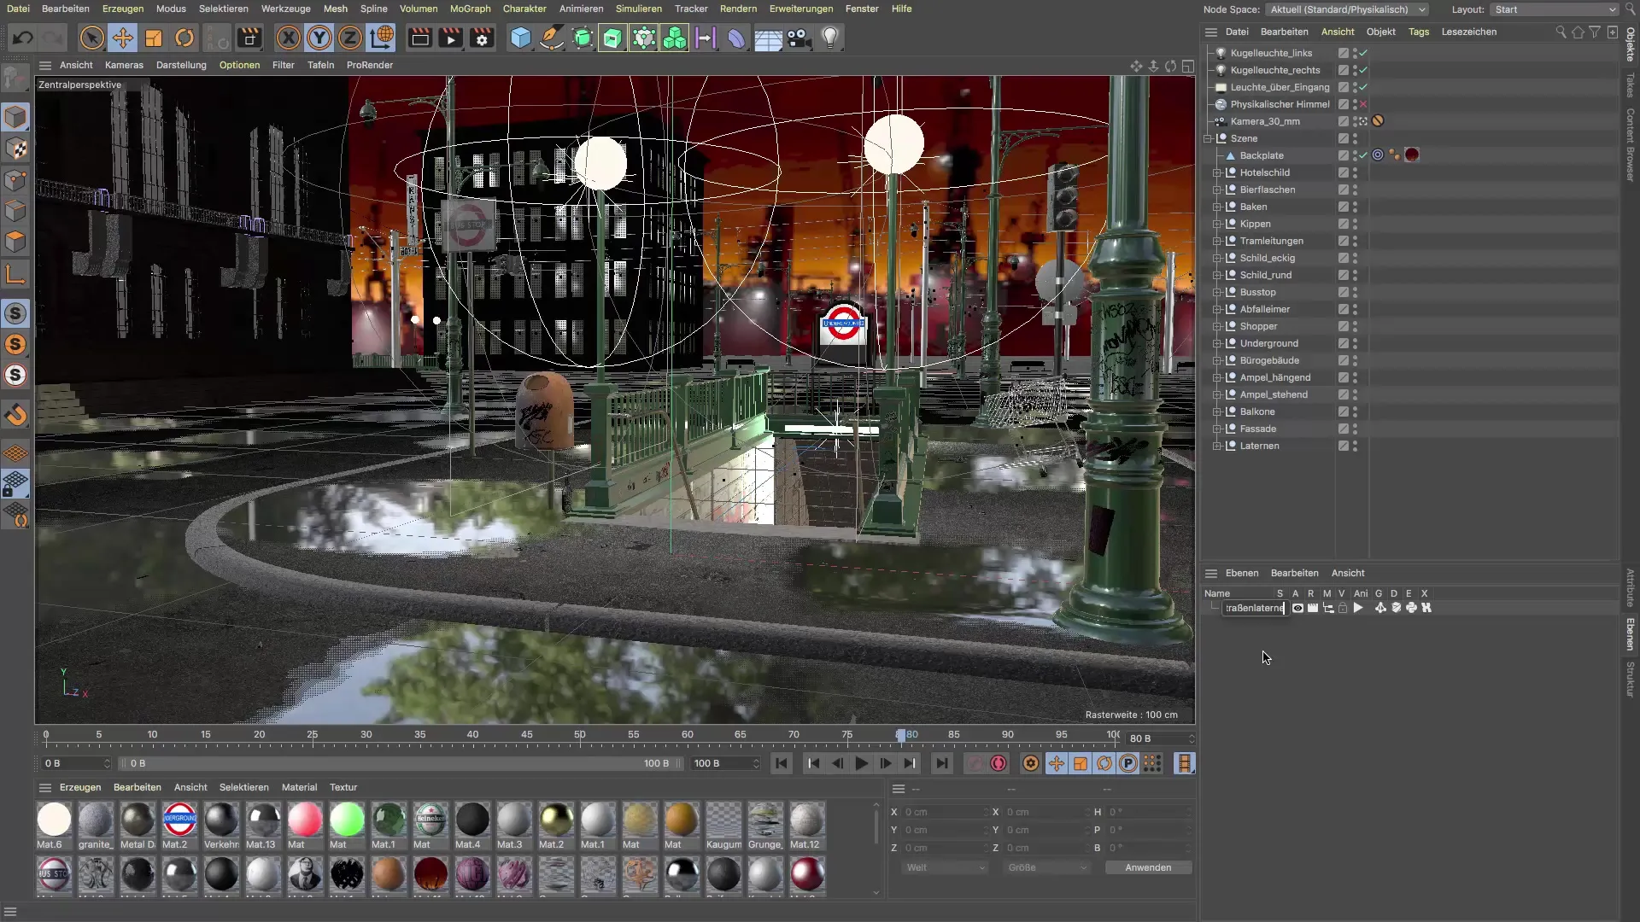Open material manager Textur menu
Viewport: 1640px width, 922px height.
pyautogui.click(x=343, y=787)
